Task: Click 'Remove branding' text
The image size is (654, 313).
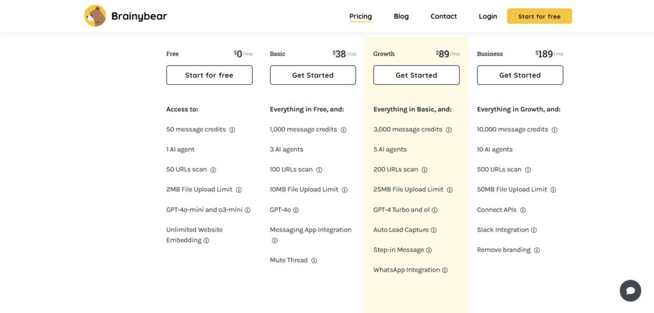Action: pos(504,250)
